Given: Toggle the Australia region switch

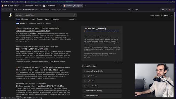Looking at the screenshot, I should 18,23.
